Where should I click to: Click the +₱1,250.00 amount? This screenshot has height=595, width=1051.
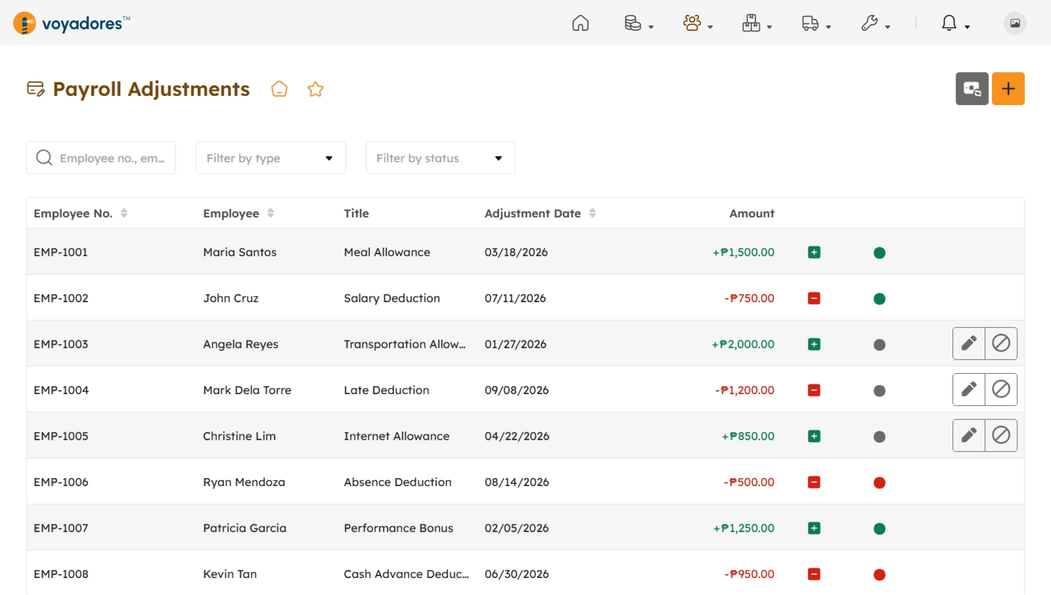click(743, 528)
